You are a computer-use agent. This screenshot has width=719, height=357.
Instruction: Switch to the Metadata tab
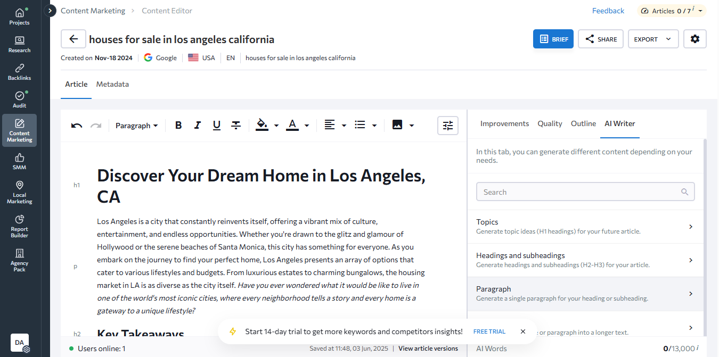point(112,84)
